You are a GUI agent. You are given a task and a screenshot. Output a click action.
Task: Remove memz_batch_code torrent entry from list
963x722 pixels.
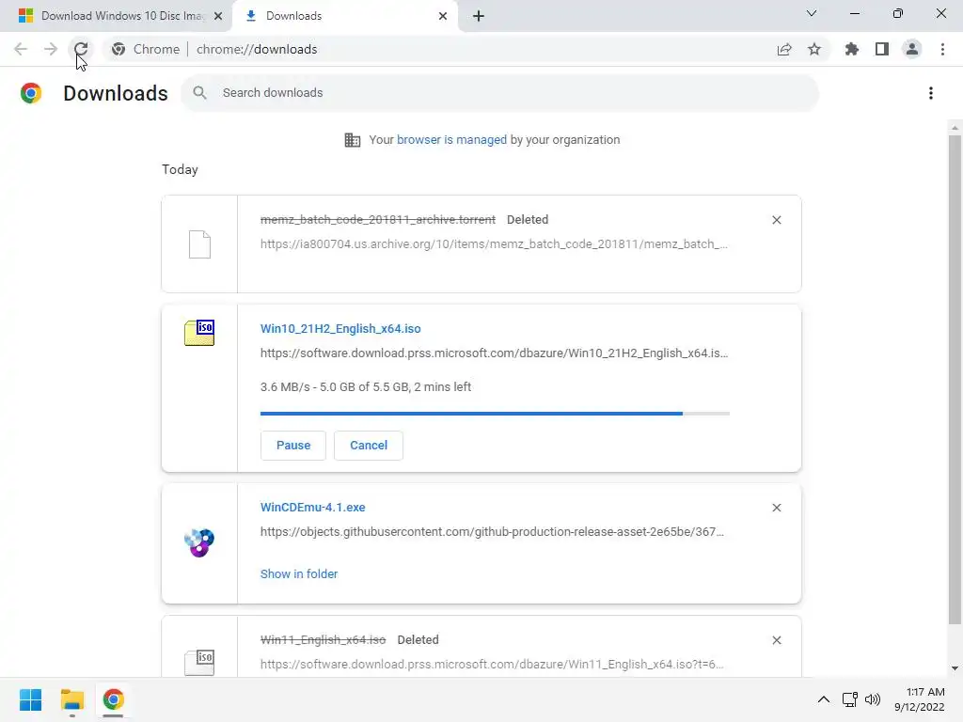pos(776,220)
